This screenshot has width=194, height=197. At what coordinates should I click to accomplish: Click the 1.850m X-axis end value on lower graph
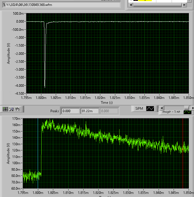pos(188,193)
